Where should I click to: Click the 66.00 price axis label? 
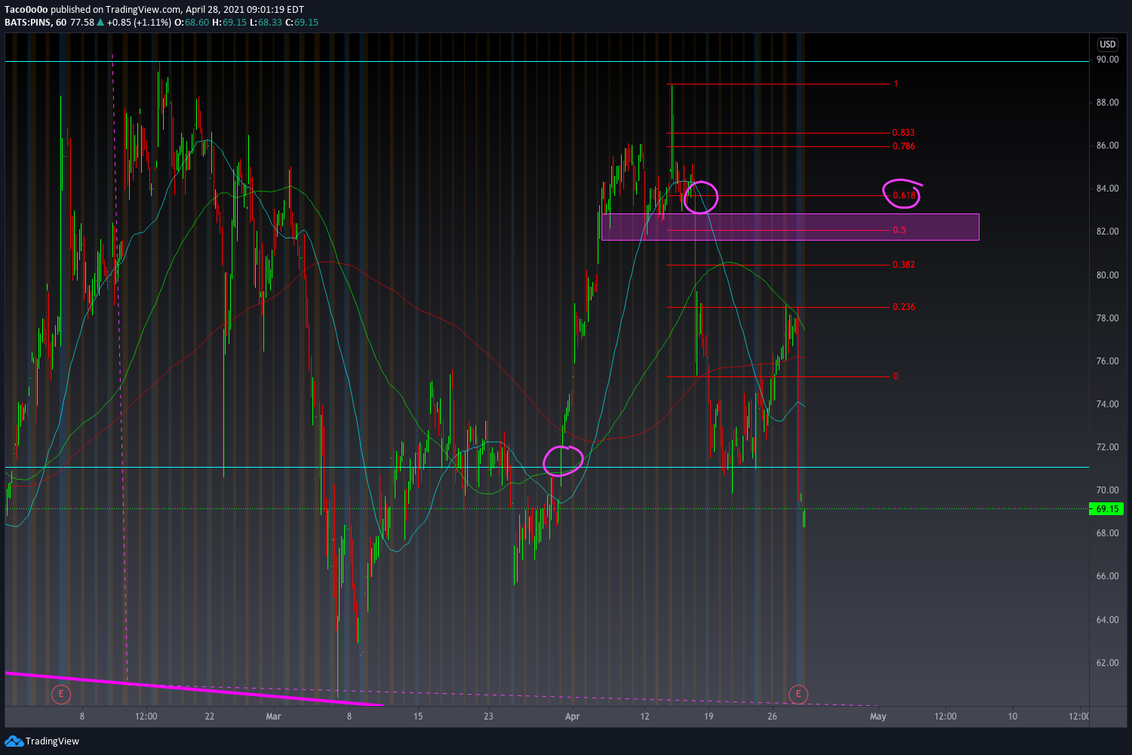click(1107, 576)
